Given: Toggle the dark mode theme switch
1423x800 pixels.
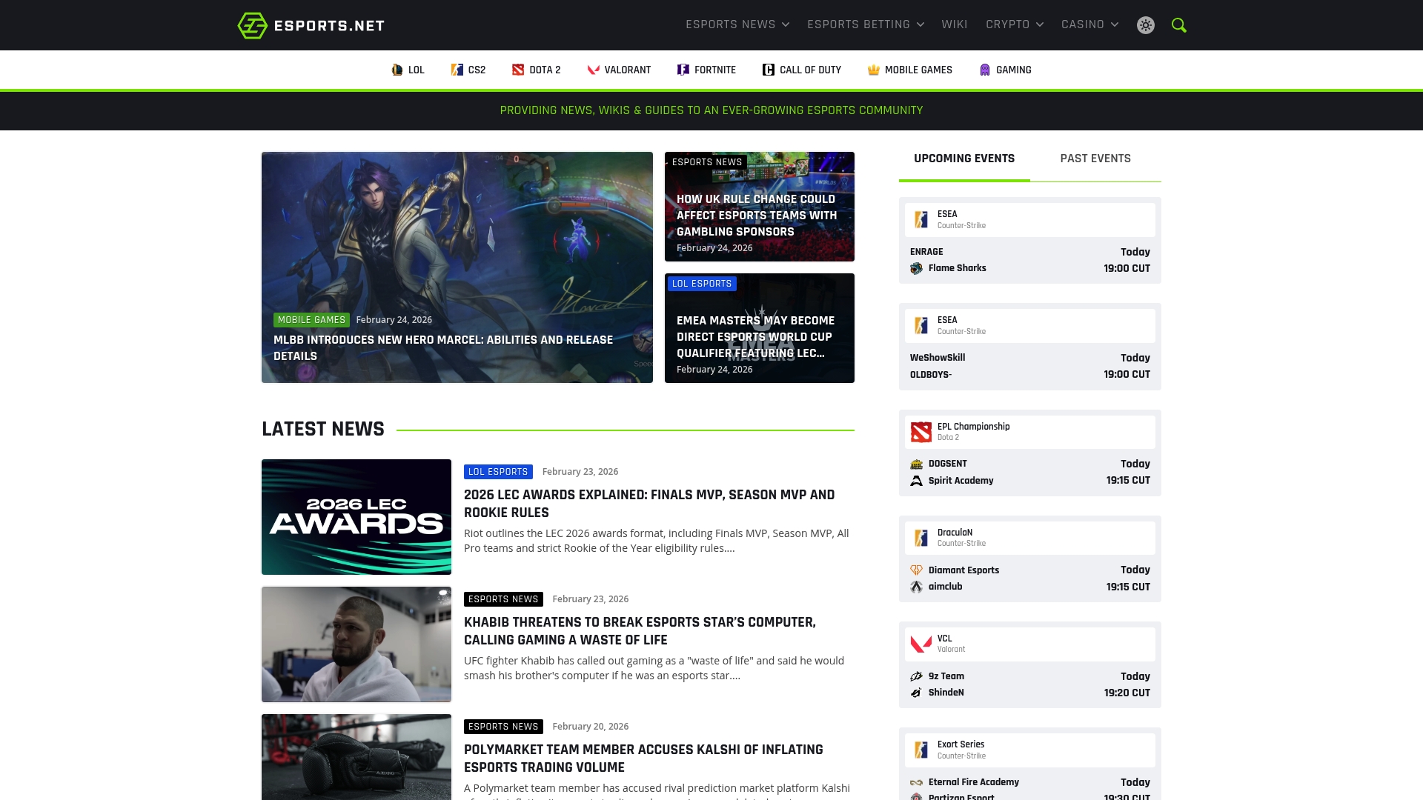Looking at the screenshot, I should click(x=1145, y=24).
